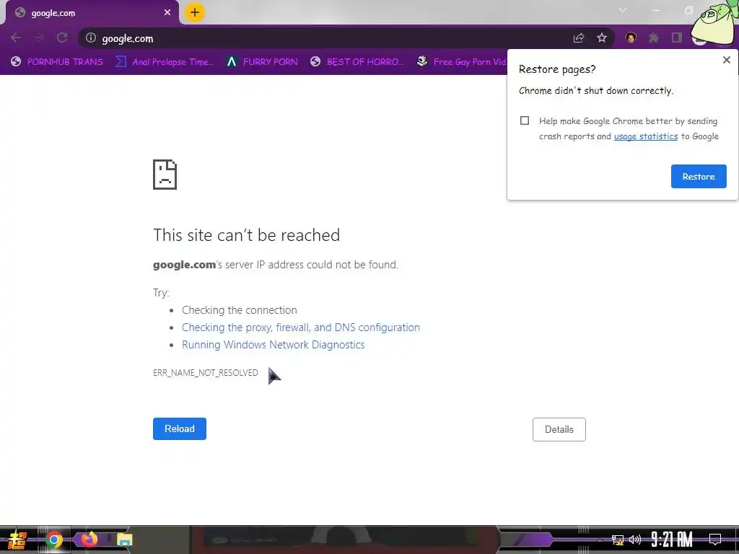
Task: Show the side panel
Action: [677, 38]
